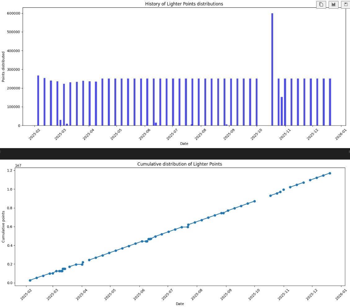Viewport: 350px width, 308px height.
Task: Click the "1e7" scale label on the cumulative chart
Action: coord(18,165)
